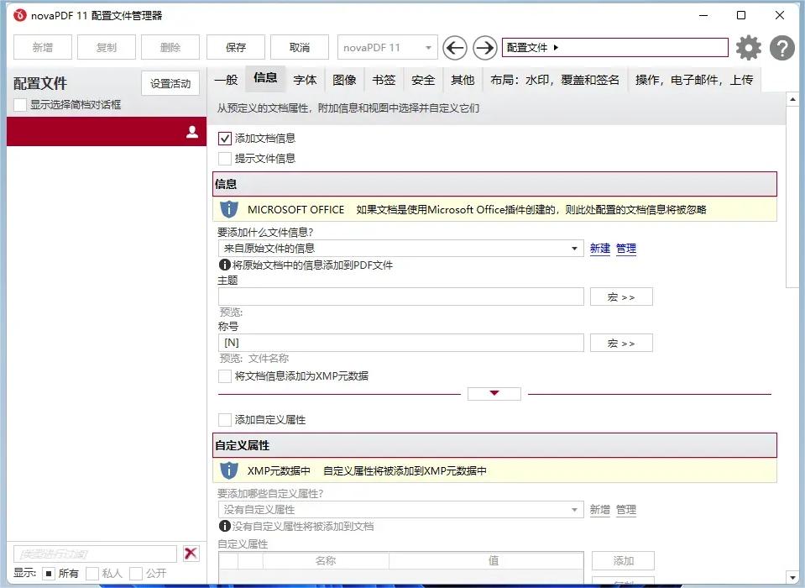Switch to the 一般 tab
The height and width of the screenshot is (588, 805).
(226, 80)
